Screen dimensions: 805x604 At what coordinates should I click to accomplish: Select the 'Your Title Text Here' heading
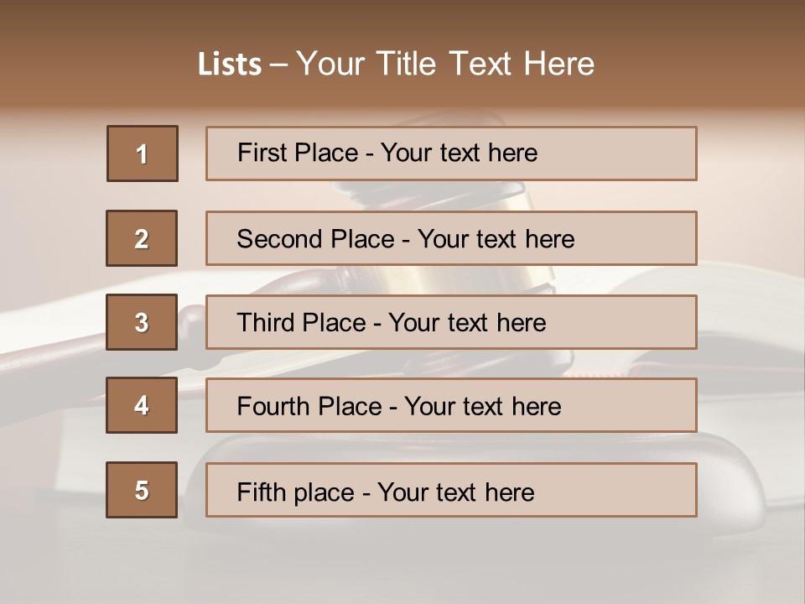tap(445, 65)
